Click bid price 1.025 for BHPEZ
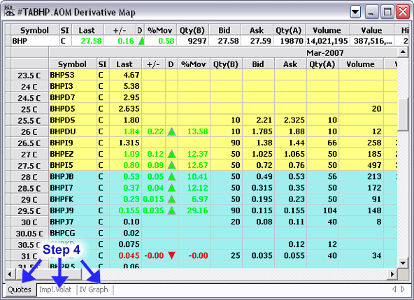This screenshot has height=300, width=414. 262,154
